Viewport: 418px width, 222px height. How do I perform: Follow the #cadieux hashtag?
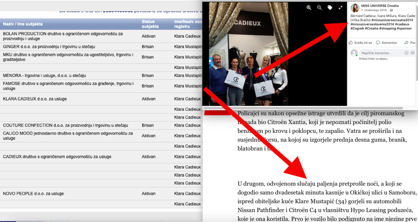coord(402,24)
